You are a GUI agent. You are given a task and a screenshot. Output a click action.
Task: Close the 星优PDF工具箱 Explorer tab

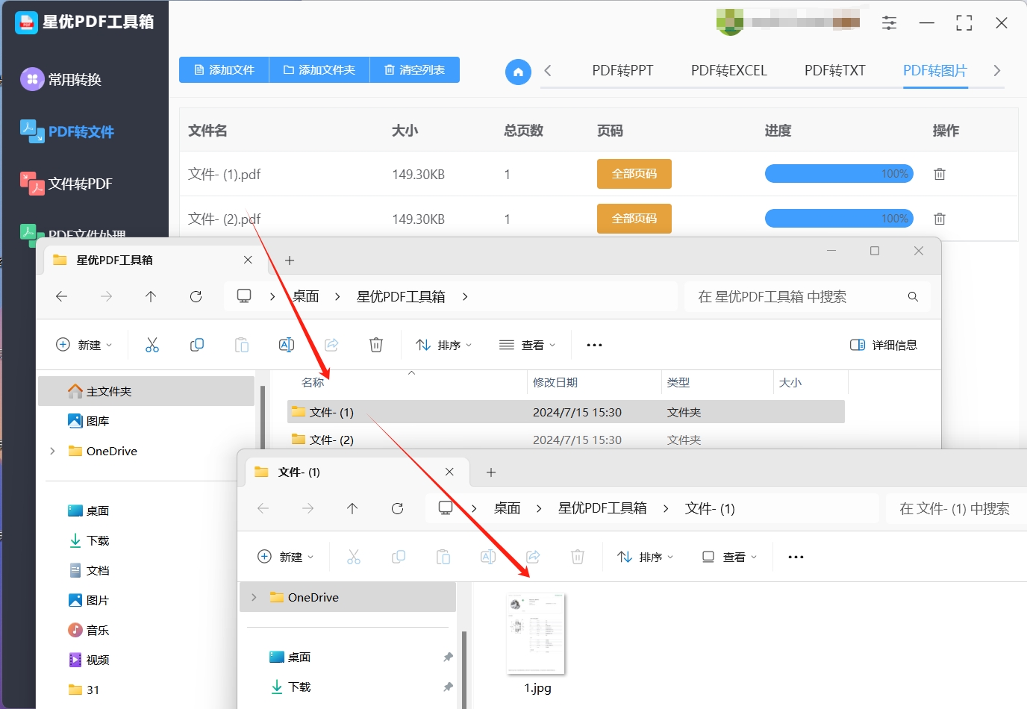(x=248, y=260)
